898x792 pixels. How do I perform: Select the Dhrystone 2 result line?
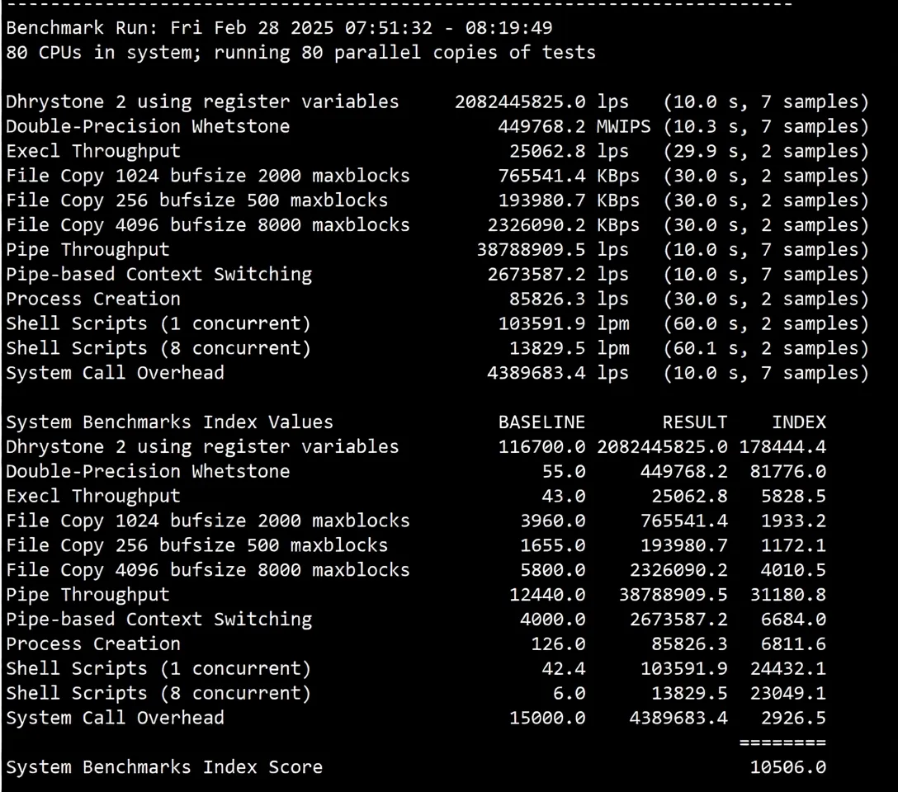202,101
